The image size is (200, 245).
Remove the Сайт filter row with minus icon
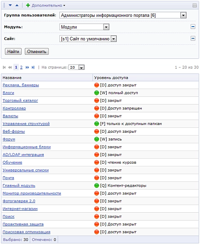[193, 38]
